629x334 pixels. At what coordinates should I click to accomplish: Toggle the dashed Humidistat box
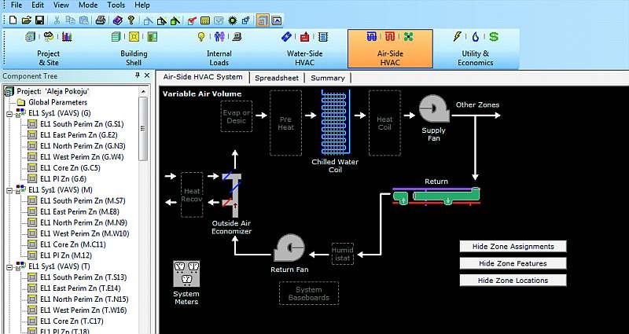(x=343, y=254)
